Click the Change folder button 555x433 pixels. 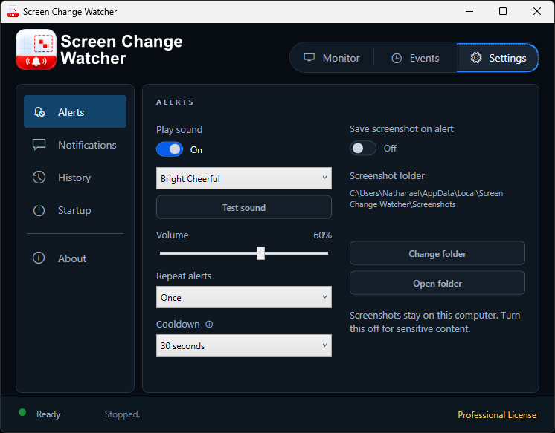(437, 253)
